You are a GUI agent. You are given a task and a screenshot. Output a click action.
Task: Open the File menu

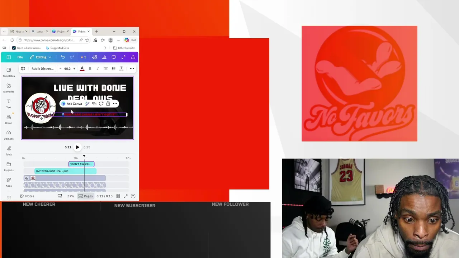coord(20,57)
